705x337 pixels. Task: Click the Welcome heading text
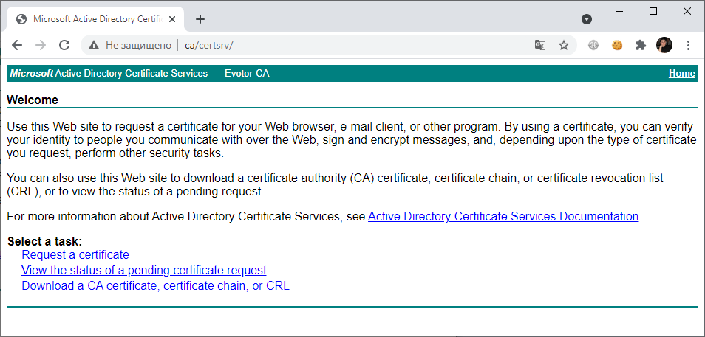pos(33,100)
